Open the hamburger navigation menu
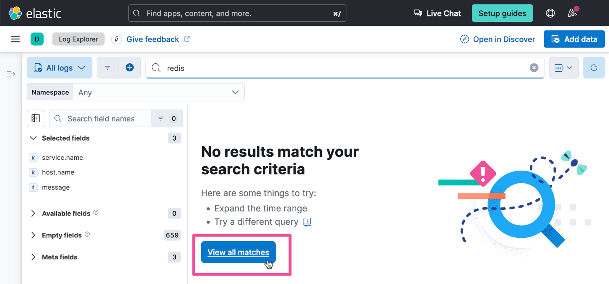The width and height of the screenshot is (609, 284). (16, 39)
